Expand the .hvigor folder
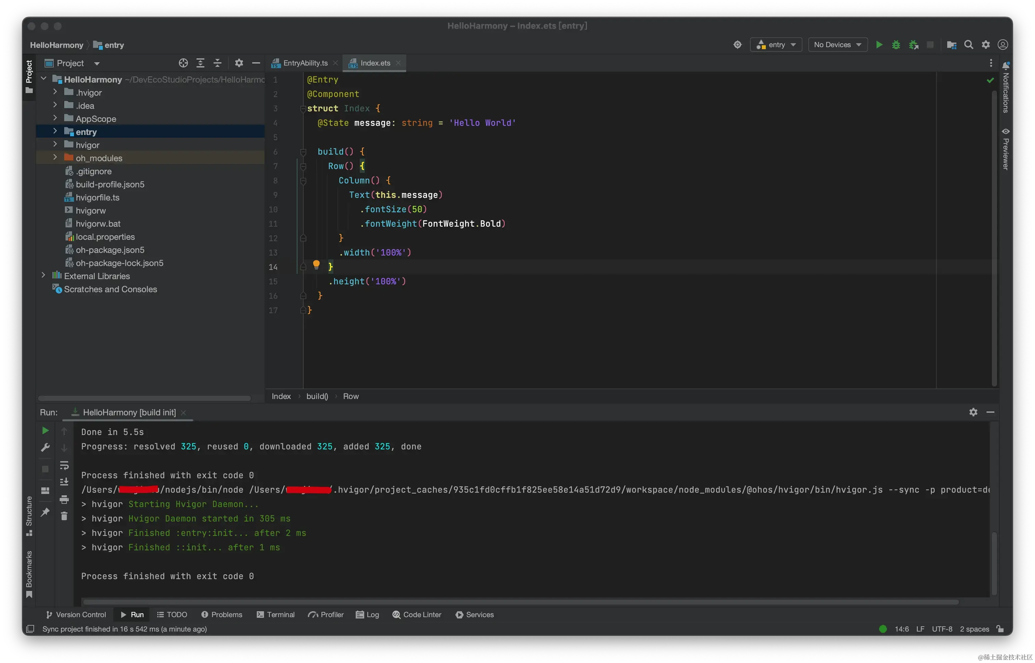The height and width of the screenshot is (663, 1035). click(x=55, y=92)
